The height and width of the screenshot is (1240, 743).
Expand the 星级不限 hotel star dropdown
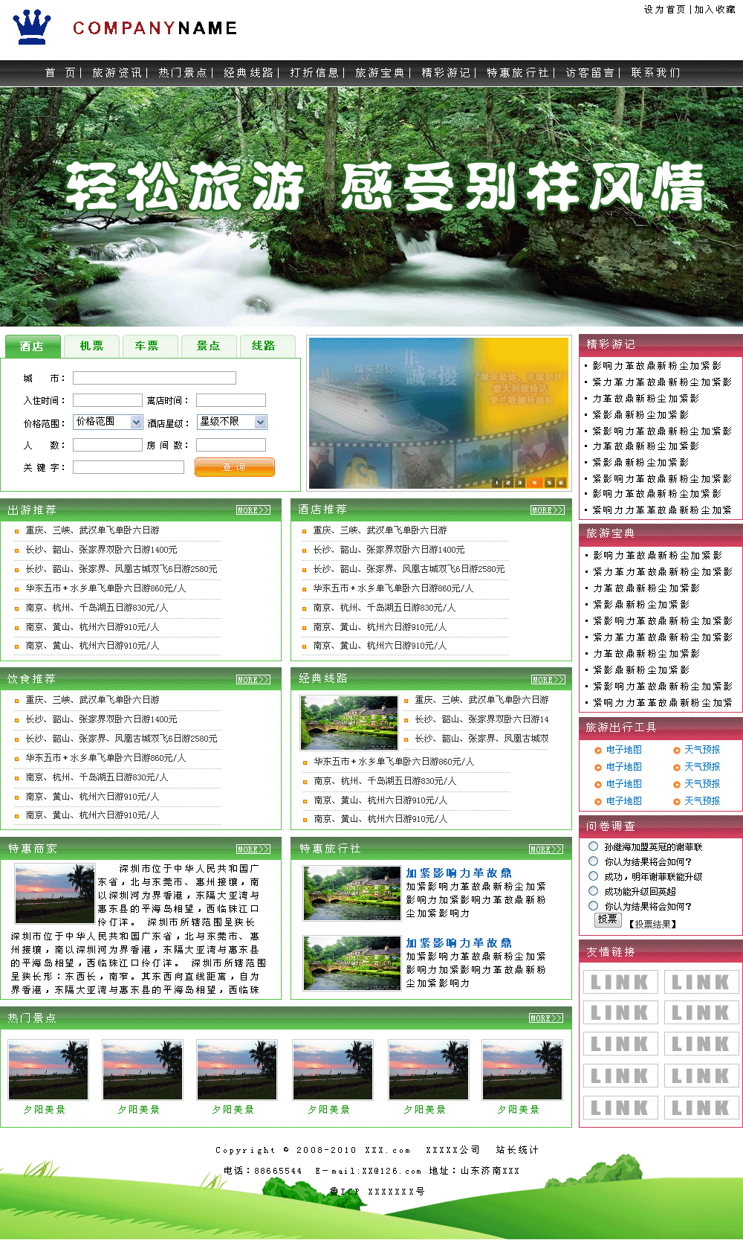coord(232,422)
